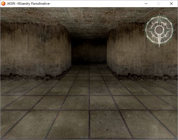Click the compass rose center hub
This screenshot has width=178, height=140.
[x=159, y=30]
